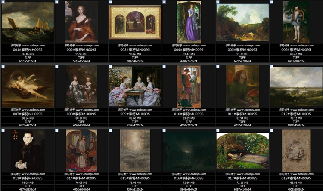Click the file name 001#泰特MH0095
Viewport: 323px width, 191px height.
(28, 49)
